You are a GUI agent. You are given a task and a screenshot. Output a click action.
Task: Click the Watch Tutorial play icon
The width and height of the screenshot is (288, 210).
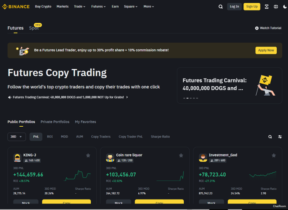[257, 28]
